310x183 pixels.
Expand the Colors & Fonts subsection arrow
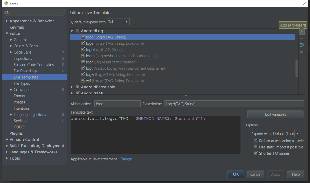(11, 46)
